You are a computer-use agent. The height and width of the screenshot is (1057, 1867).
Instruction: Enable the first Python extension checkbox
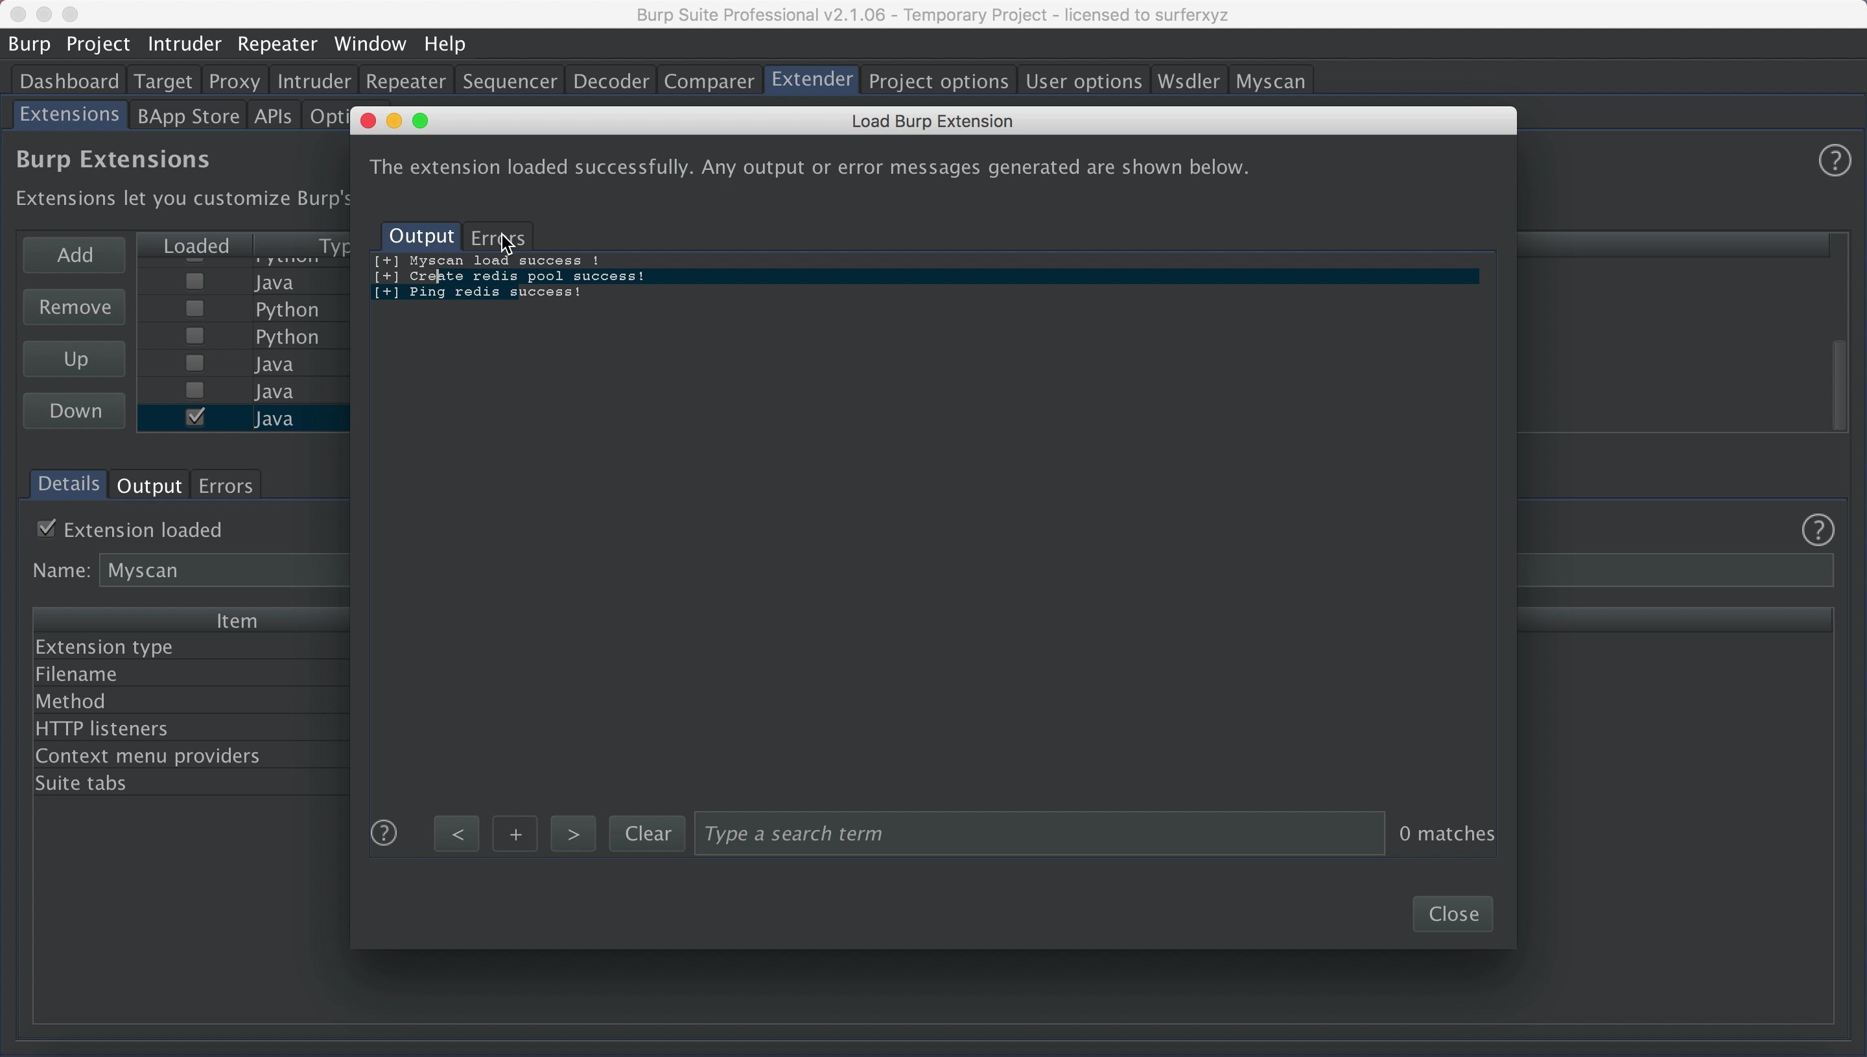click(x=195, y=309)
